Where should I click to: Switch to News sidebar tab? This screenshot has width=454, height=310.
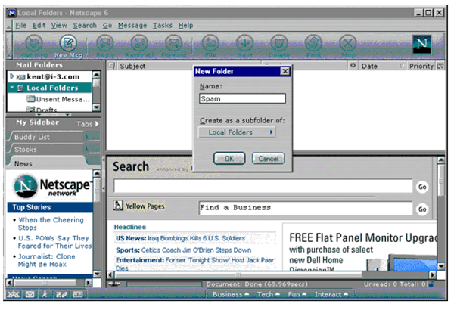coord(48,163)
